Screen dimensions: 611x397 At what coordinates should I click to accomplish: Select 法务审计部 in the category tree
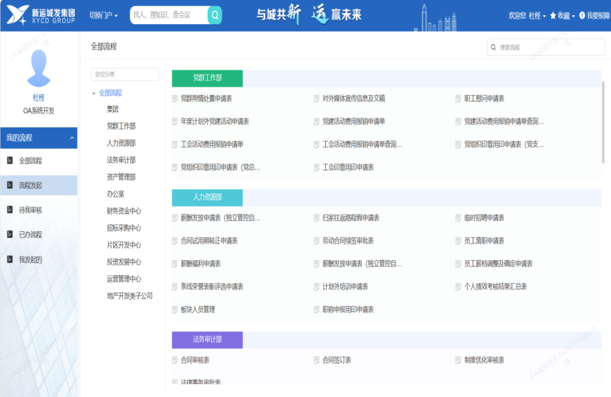coord(121,159)
